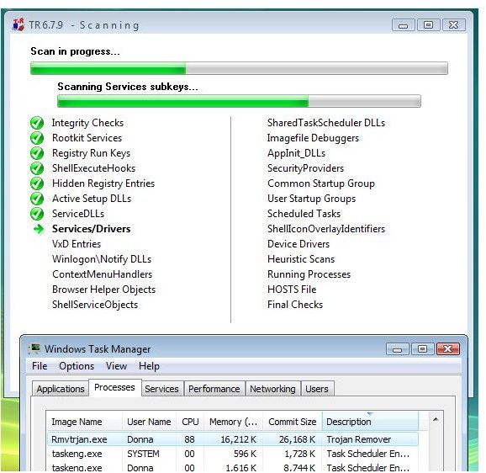486x473 pixels.
Task: Click the Running Processes scan item
Action: pyautogui.click(x=309, y=274)
